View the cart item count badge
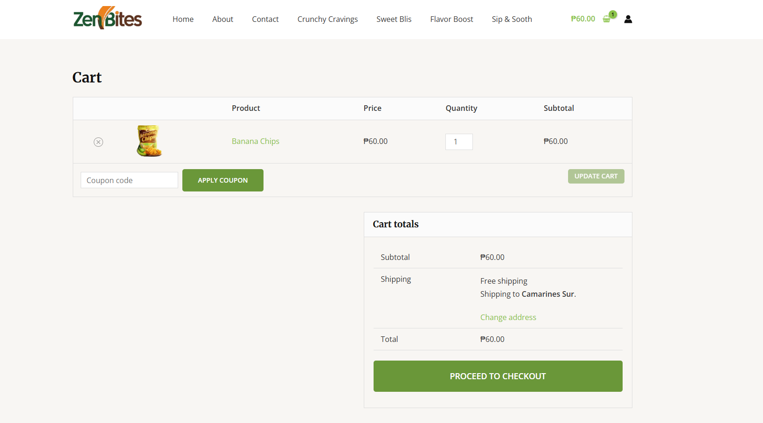This screenshot has height=423, width=763. (x=613, y=14)
